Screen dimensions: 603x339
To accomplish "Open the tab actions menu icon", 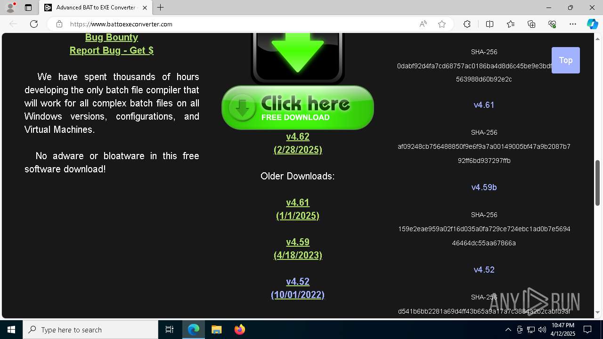I will 28,8.
